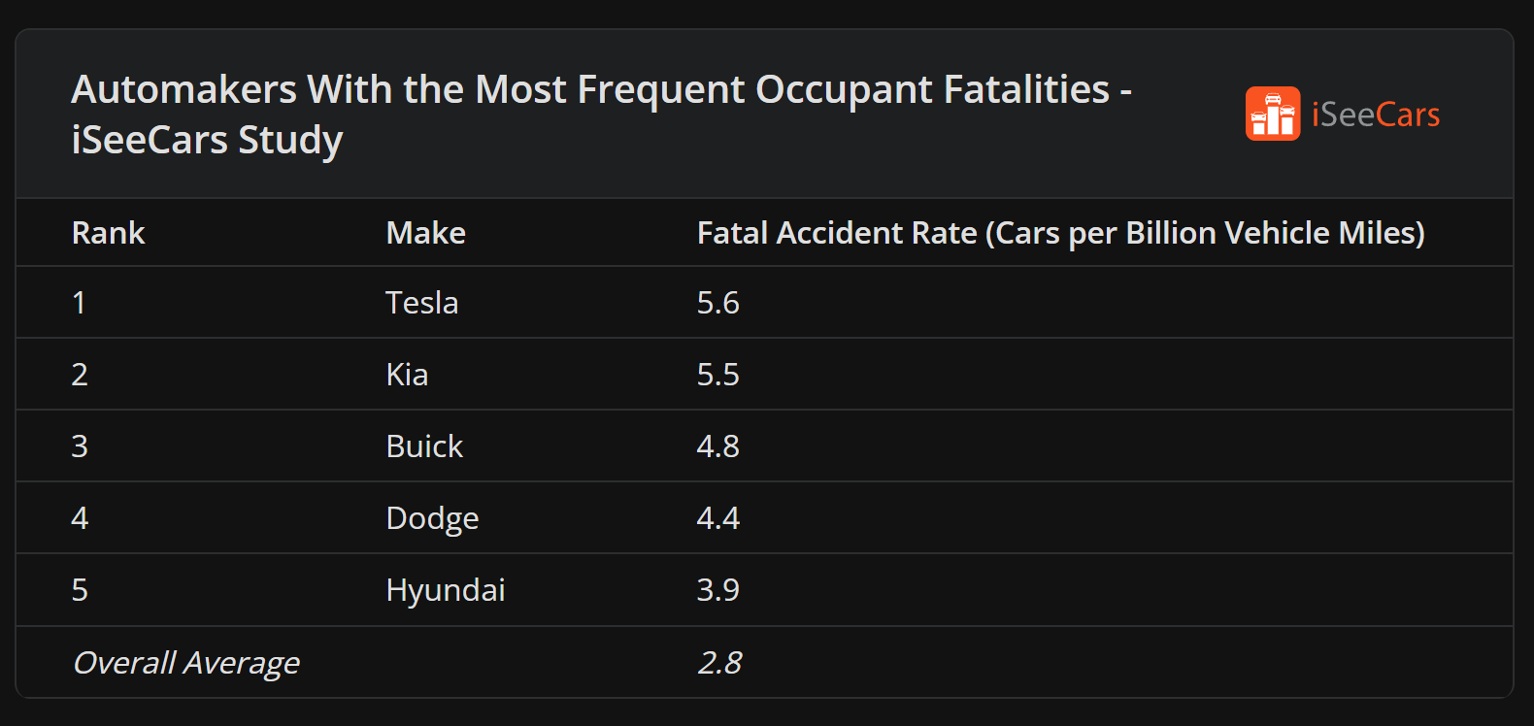
Task: Click the Overall Average row label
Action: [185, 663]
